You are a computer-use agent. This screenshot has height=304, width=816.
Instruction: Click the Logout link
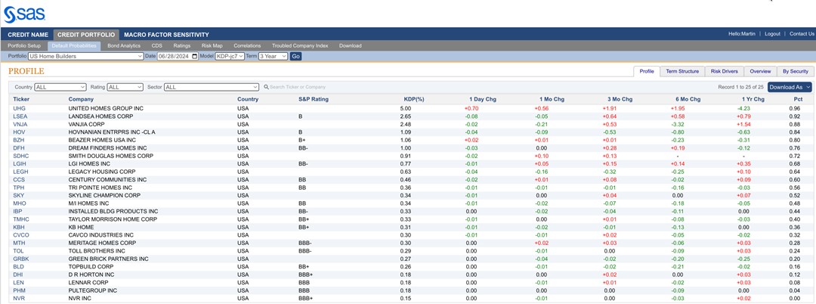(772, 34)
